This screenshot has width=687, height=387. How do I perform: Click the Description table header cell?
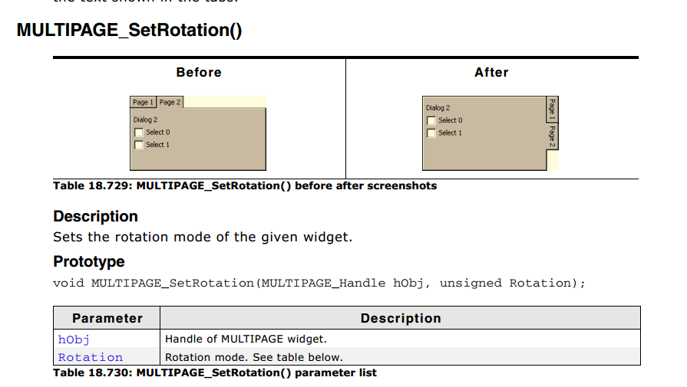point(401,318)
